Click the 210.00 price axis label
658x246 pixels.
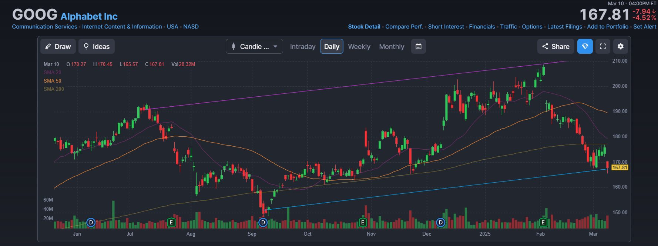[620, 61]
